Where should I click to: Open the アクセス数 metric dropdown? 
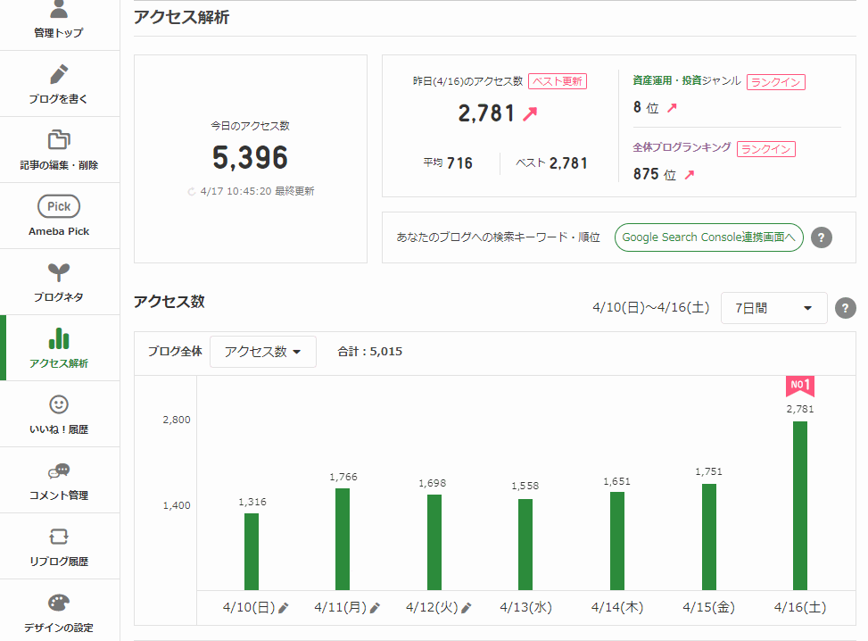[x=263, y=352]
